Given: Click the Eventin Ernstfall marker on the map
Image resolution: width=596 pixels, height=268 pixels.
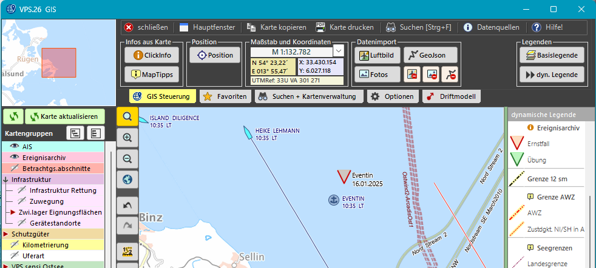Looking at the screenshot, I should pos(343,176).
